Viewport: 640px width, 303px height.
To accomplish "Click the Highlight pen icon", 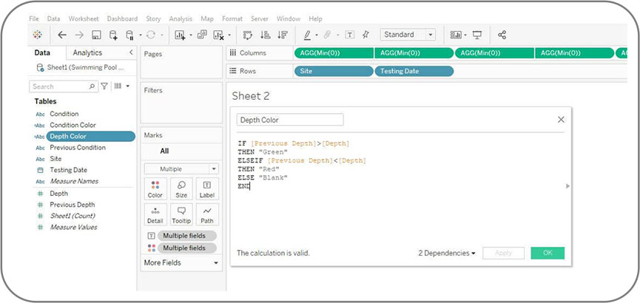I will pyautogui.click(x=308, y=35).
